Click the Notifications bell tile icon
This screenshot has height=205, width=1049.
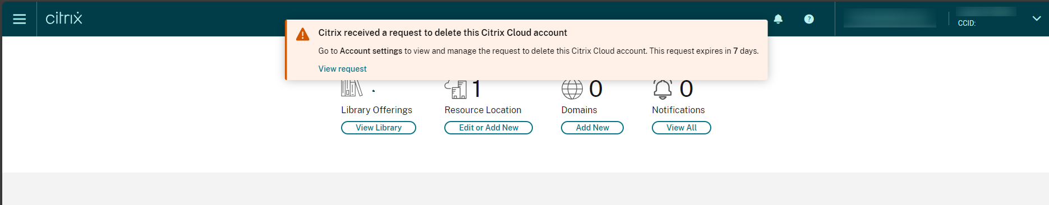(x=662, y=89)
